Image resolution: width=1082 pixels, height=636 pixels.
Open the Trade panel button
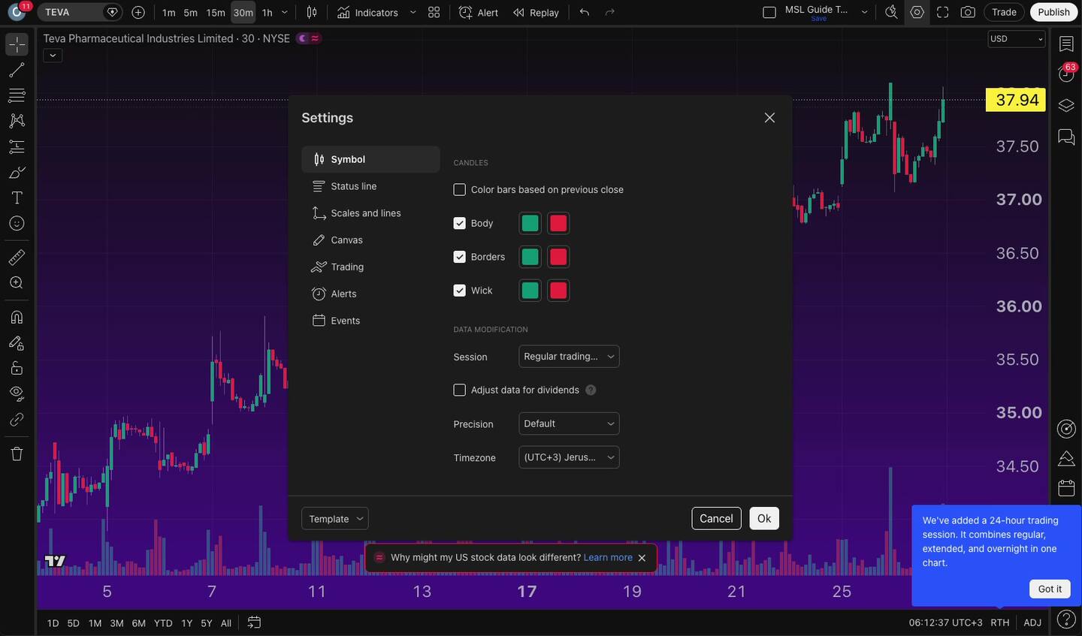pos(1004,12)
